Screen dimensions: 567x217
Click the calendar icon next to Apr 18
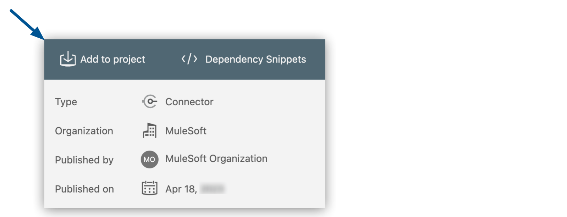pos(149,189)
